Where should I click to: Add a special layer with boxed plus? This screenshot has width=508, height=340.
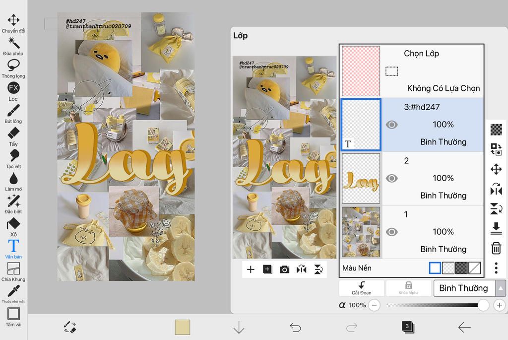tap(267, 270)
